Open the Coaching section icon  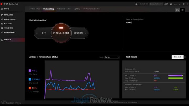coord(2,28)
